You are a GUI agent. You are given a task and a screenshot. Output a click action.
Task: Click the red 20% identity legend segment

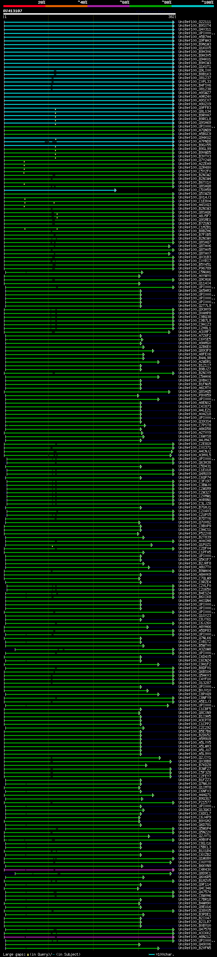(x=24, y=6)
